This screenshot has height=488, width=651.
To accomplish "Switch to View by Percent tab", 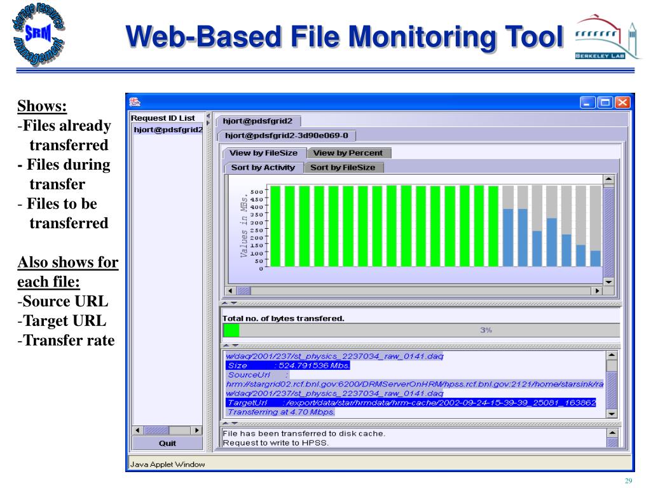I will 348,153.
